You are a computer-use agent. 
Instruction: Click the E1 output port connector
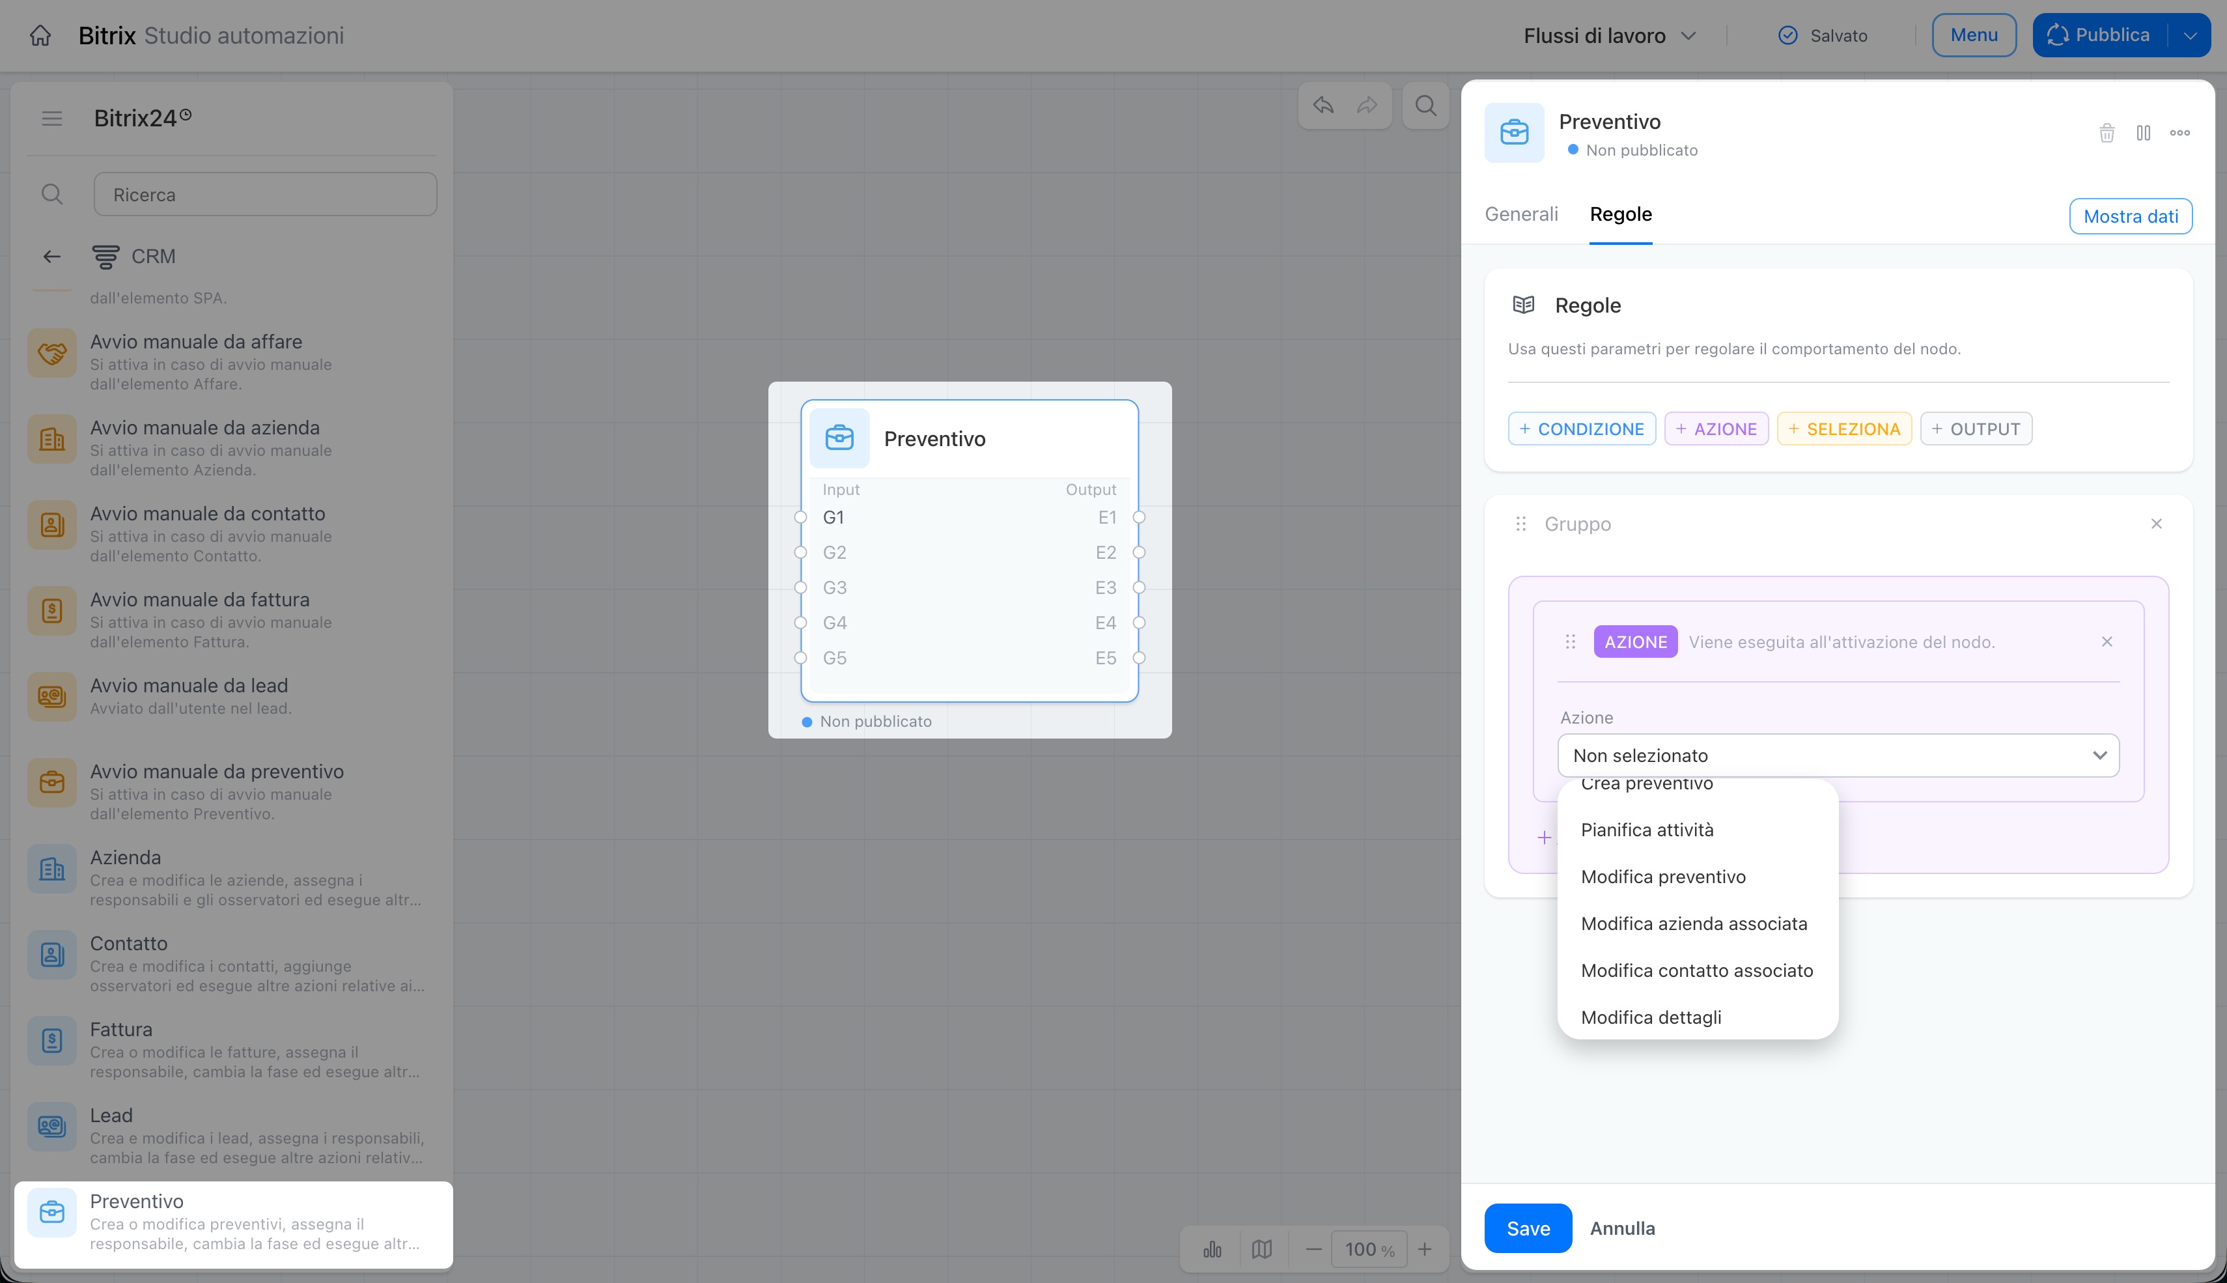1139,517
